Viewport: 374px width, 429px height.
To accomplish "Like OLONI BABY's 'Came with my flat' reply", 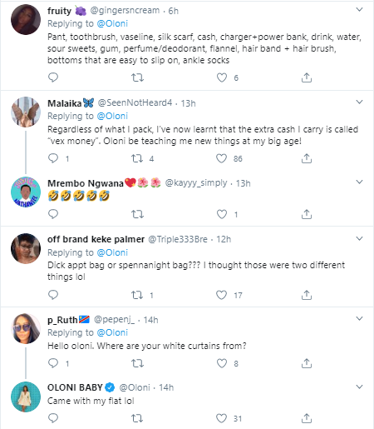I will pos(221,418).
